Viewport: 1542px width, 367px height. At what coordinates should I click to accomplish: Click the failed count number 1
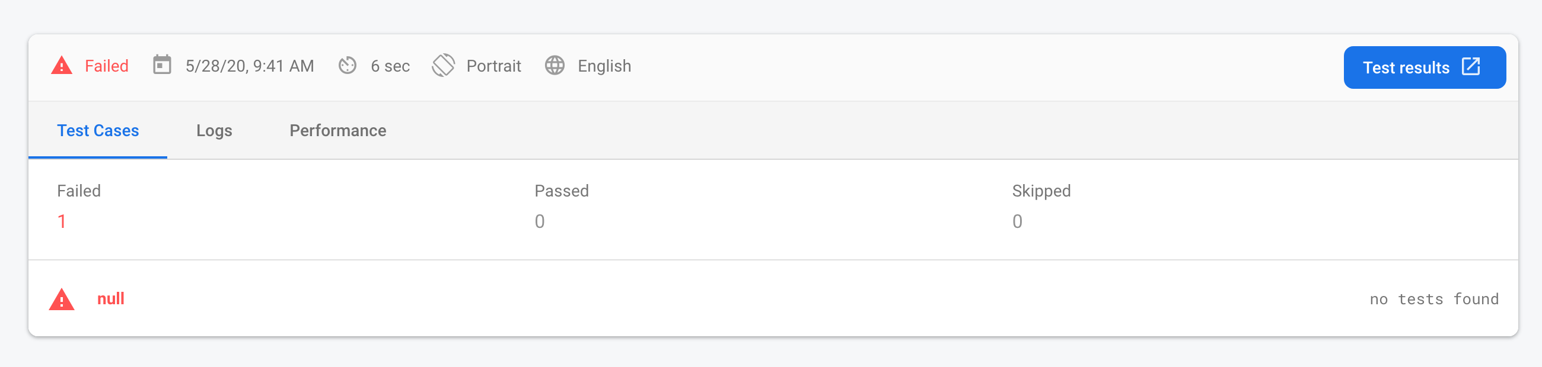[62, 222]
